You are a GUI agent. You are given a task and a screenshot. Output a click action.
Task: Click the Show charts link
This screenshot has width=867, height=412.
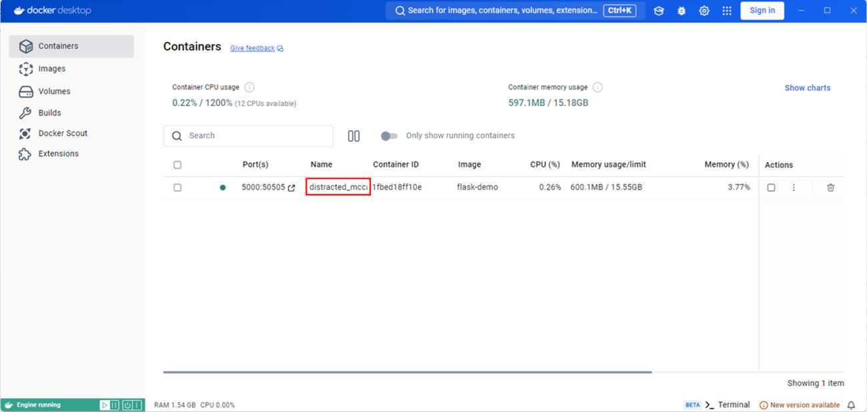807,88
